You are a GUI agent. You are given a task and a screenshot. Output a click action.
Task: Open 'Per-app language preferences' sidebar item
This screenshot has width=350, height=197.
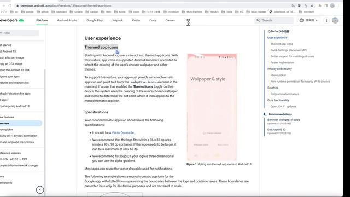[x=17, y=142]
